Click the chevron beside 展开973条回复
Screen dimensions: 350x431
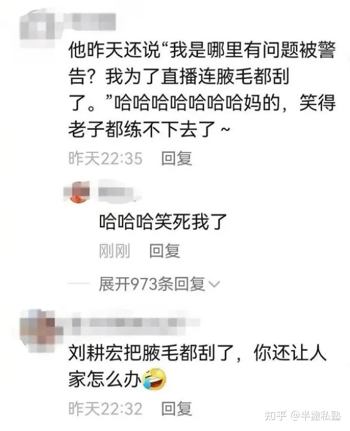214,284
